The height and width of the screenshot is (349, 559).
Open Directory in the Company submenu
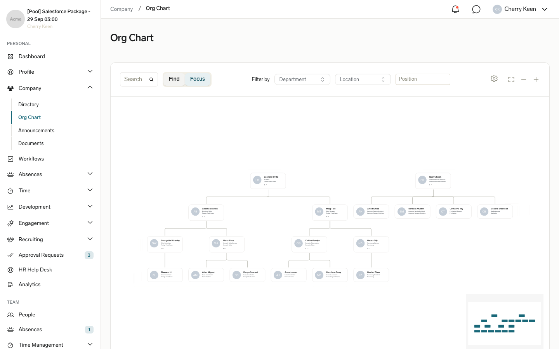tap(28, 105)
